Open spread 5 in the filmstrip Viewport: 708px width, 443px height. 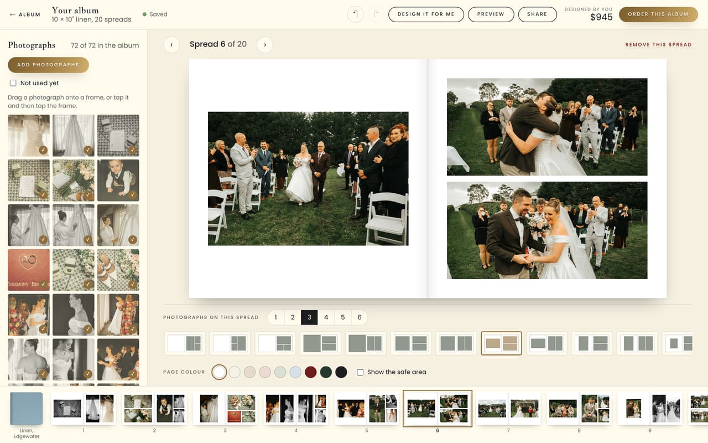point(367,409)
